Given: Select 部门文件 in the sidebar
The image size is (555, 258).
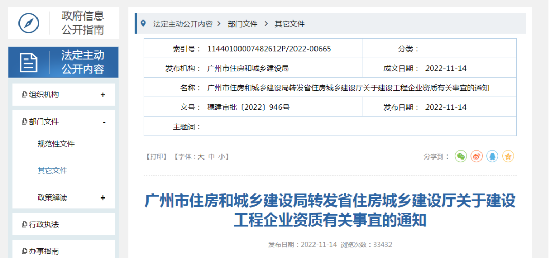Looking at the screenshot, I should coord(44,122).
